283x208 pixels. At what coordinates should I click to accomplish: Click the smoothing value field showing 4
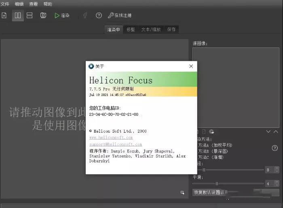pos(270,183)
